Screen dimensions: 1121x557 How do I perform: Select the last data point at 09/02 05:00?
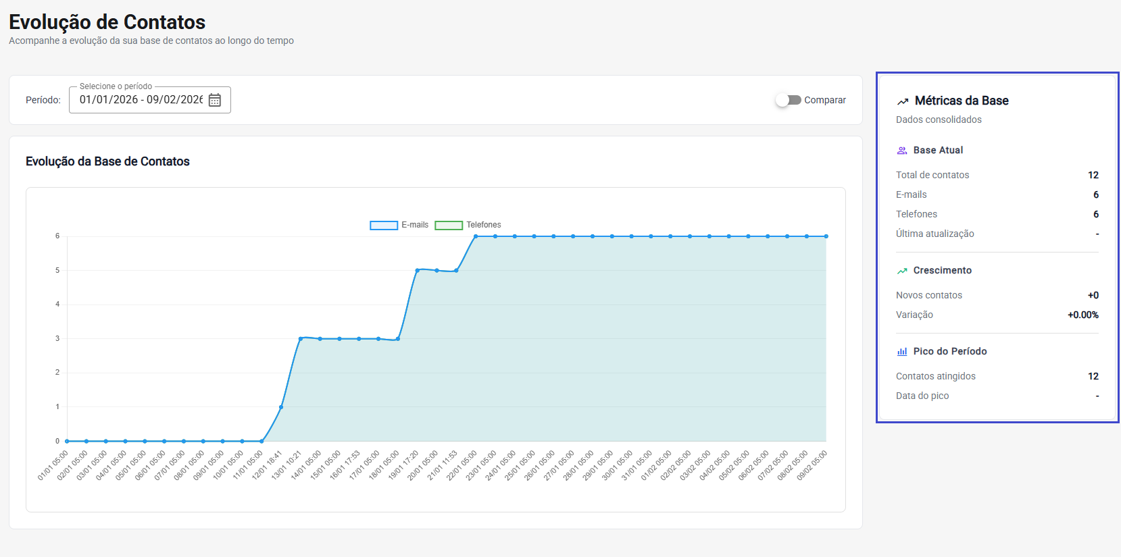[x=826, y=236]
